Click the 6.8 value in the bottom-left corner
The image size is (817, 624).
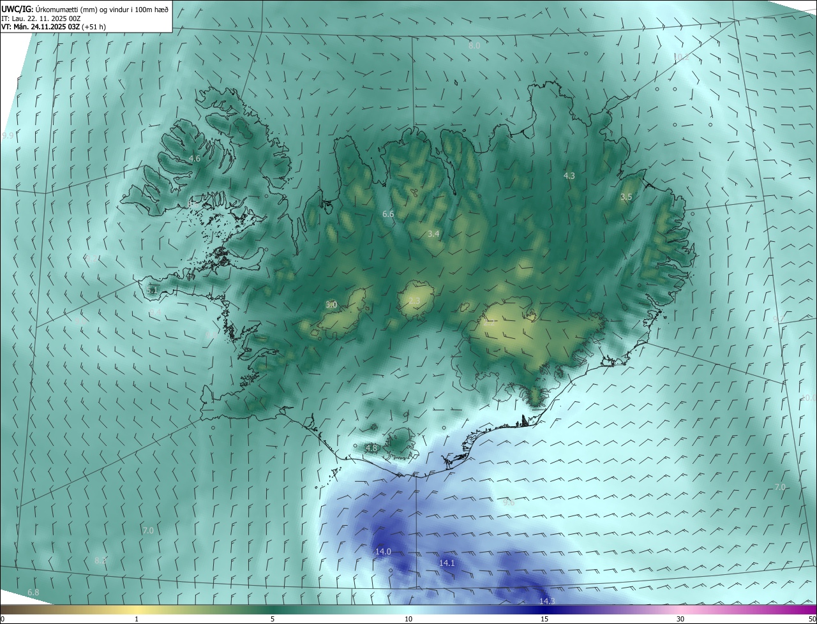33,593
